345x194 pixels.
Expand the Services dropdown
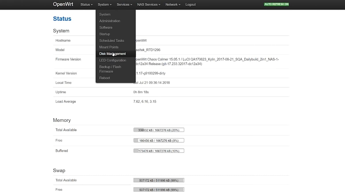pyautogui.click(x=124, y=4)
